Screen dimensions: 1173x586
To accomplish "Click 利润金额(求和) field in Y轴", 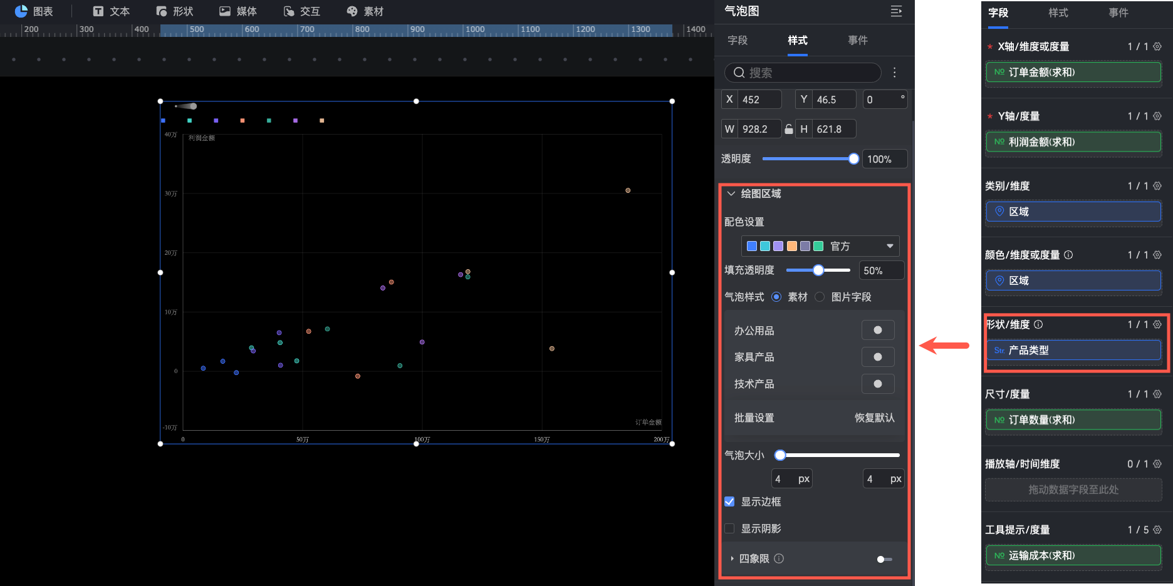I will [1073, 142].
